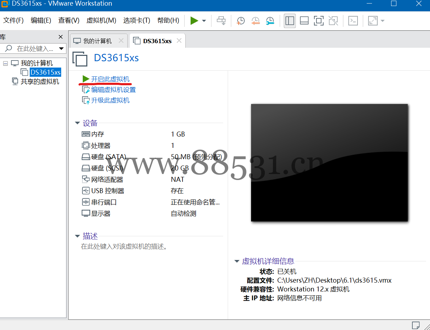Enter full screen mode icon
Image resolution: width=430 pixels, height=330 pixels.
(319, 21)
